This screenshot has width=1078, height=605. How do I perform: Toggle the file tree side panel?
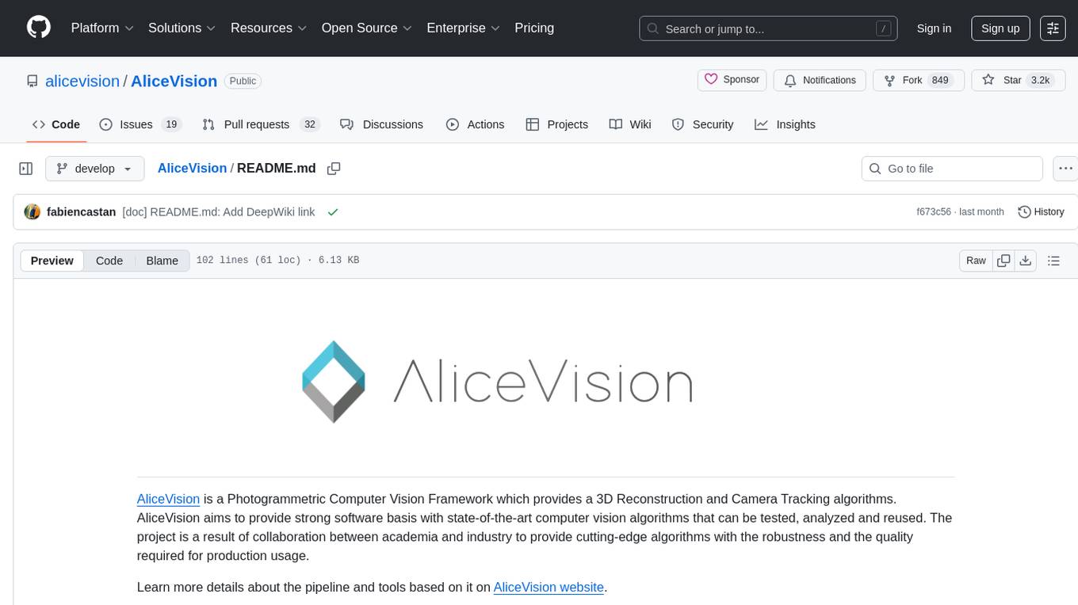pyautogui.click(x=26, y=169)
